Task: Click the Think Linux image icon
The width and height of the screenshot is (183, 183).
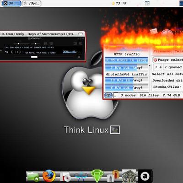Action: pyautogui.click(x=115, y=130)
